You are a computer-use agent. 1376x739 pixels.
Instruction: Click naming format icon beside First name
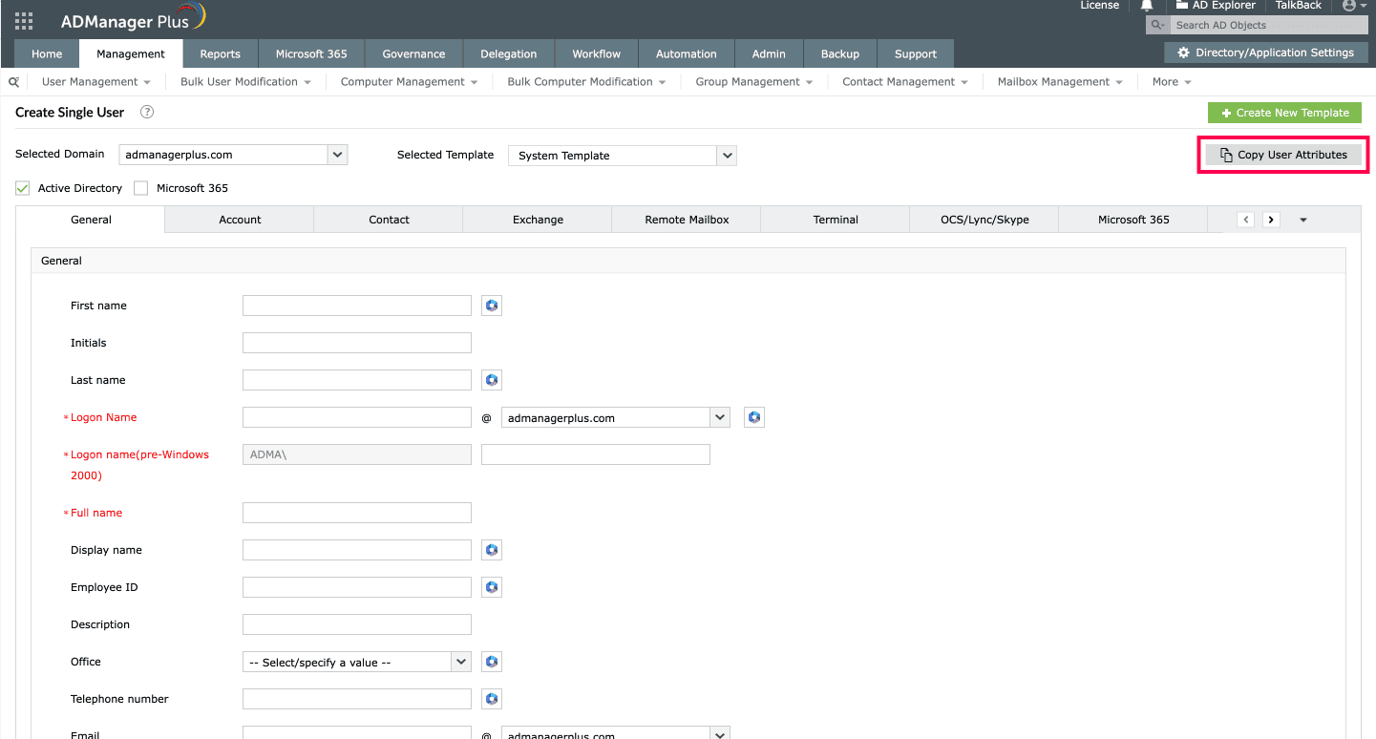click(x=492, y=306)
